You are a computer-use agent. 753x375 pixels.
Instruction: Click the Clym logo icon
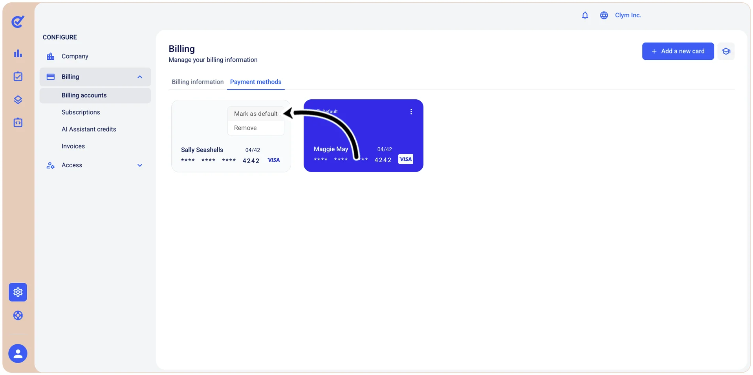(18, 22)
